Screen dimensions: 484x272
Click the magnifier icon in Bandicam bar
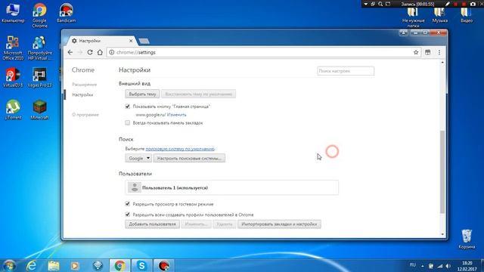coord(380,4)
